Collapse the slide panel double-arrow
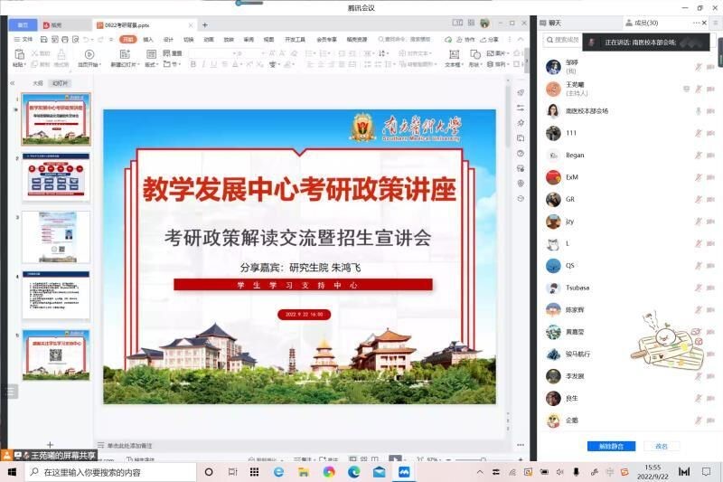 tap(13, 82)
